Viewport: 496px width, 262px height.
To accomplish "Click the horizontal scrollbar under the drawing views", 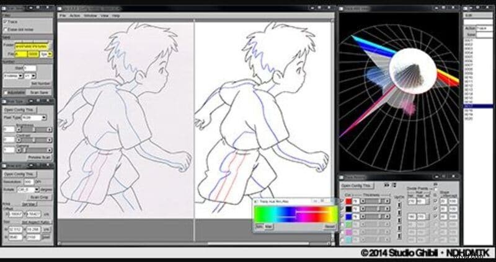I will (x=195, y=243).
